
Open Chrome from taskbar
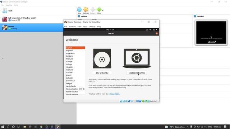41,126
